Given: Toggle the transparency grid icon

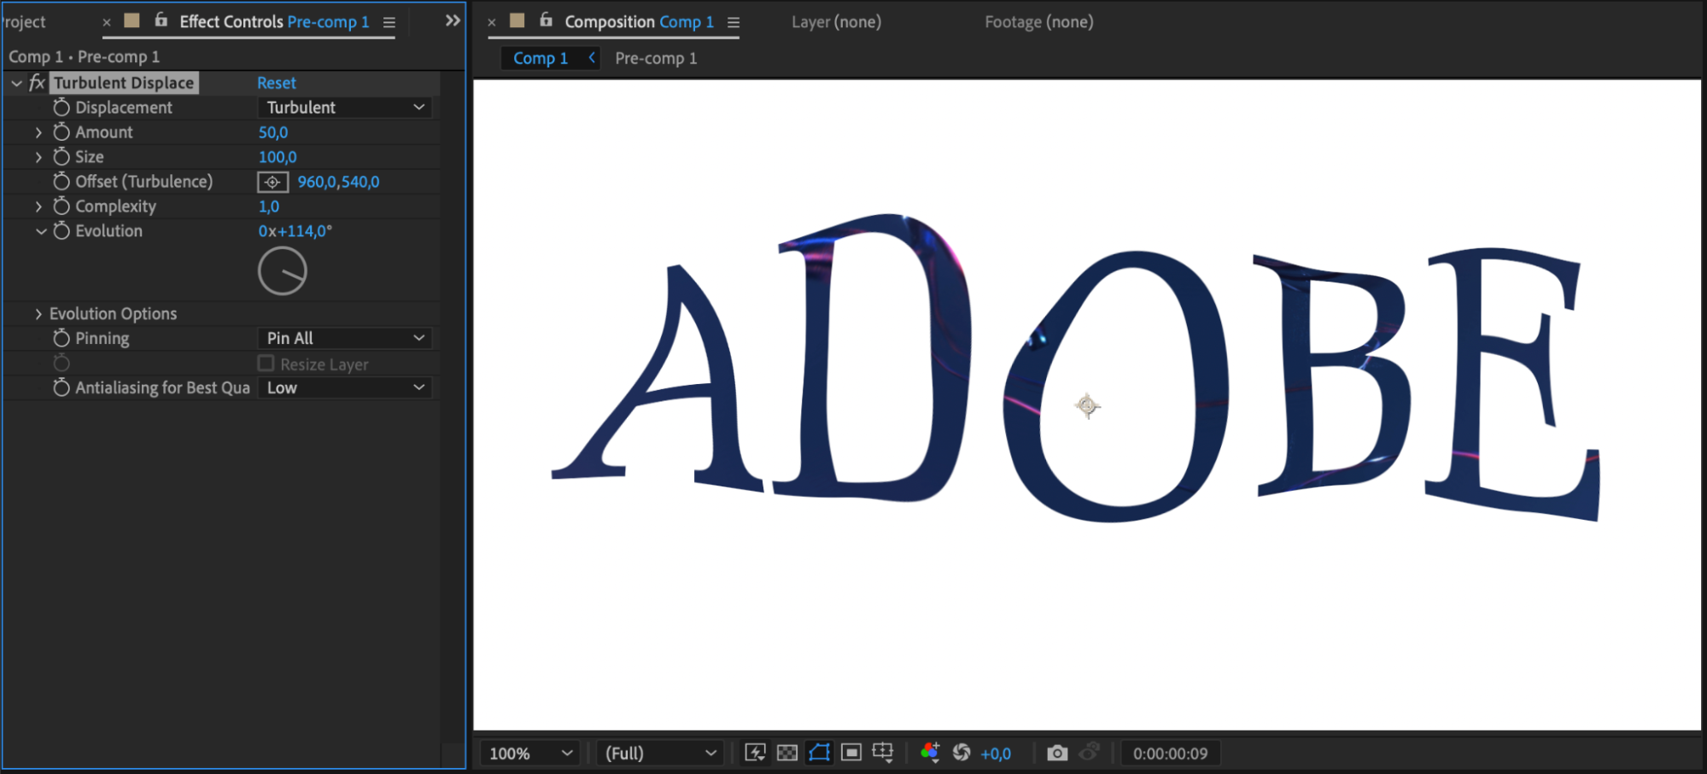Looking at the screenshot, I should (x=787, y=753).
